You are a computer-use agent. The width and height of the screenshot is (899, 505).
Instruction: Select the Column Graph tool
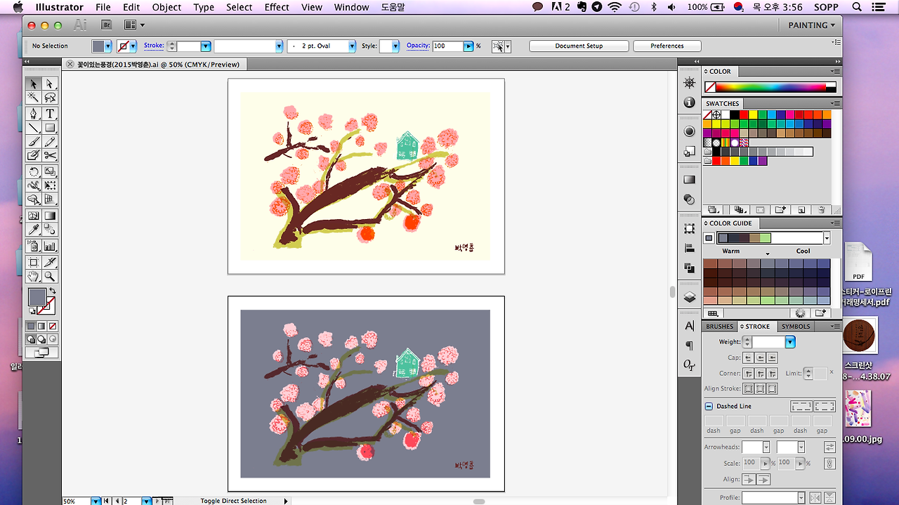coord(50,247)
